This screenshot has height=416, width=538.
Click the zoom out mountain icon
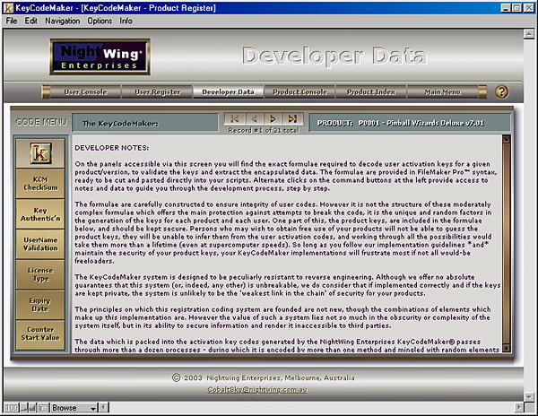click(24, 408)
